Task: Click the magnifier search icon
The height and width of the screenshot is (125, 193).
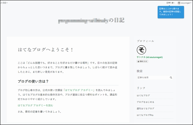Action: pos(171,78)
